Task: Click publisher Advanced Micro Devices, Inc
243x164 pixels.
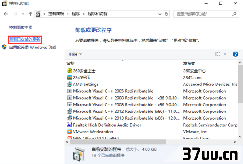Action: (210, 84)
